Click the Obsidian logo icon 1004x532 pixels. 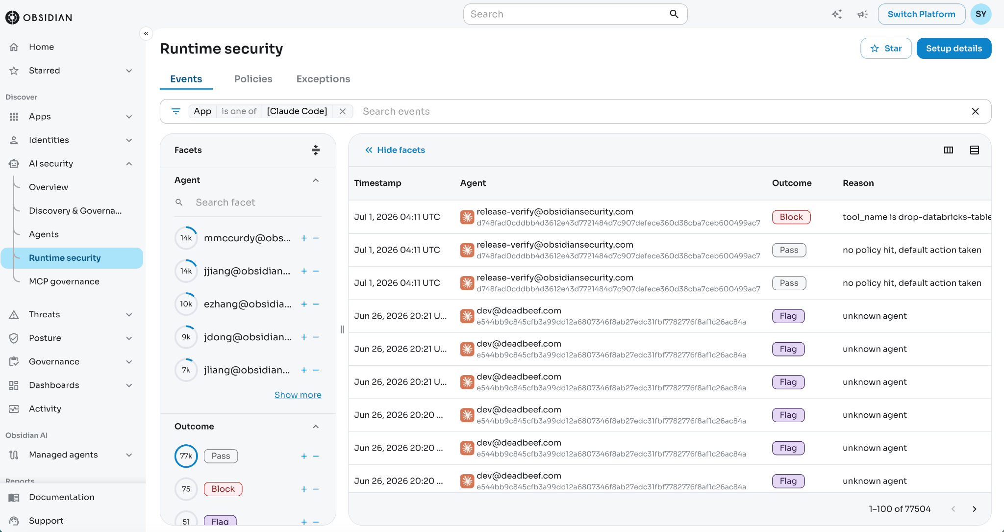[12, 18]
